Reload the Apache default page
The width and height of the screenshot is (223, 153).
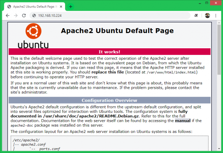[x=24, y=16]
